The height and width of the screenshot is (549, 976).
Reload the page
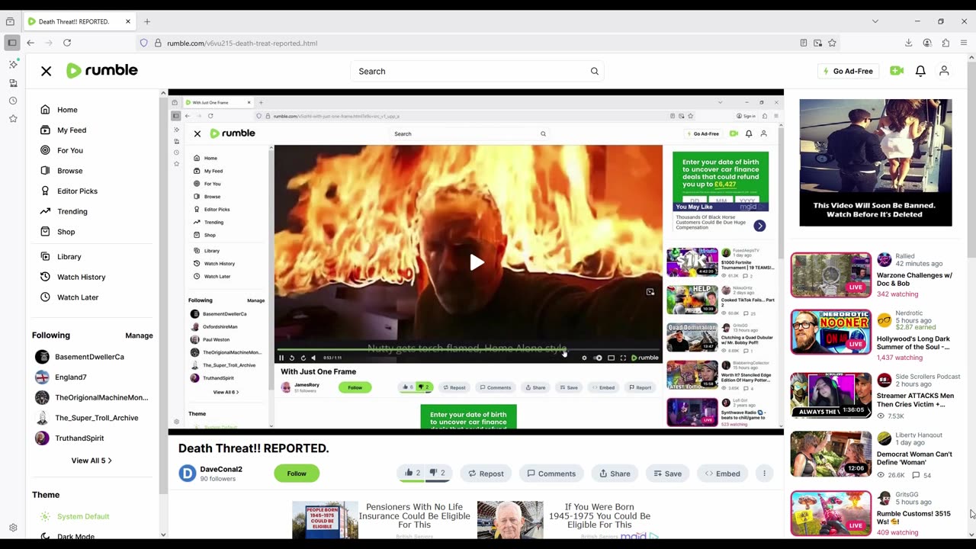pos(67,43)
